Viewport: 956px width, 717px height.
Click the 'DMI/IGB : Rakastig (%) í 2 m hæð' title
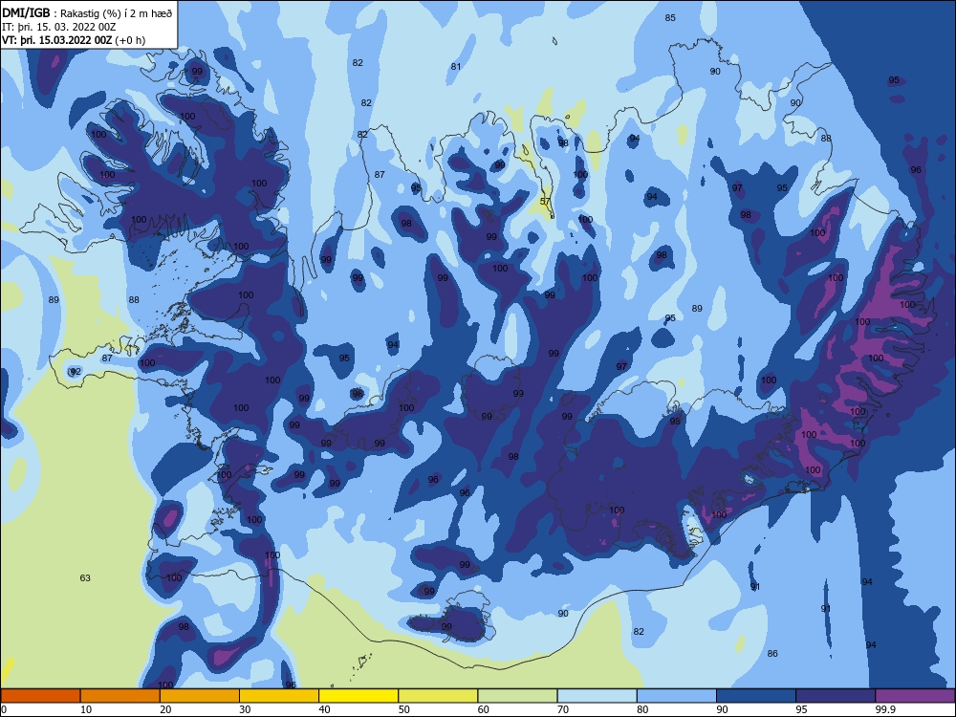click(x=88, y=13)
